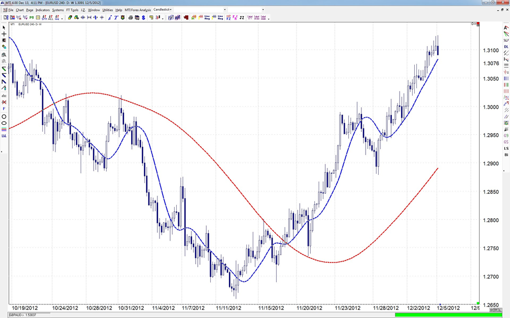
Task: Click the green PG toolbar icon
Action: click(31, 18)
